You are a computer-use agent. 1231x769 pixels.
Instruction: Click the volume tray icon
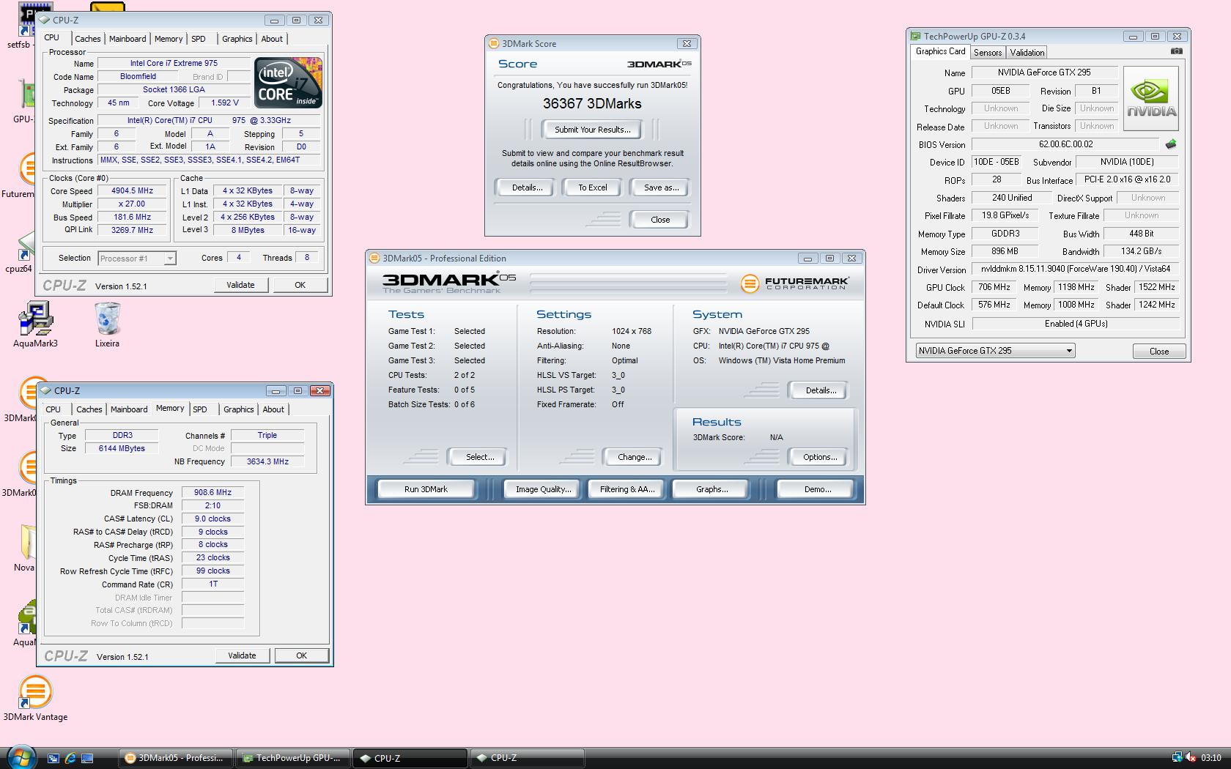click(x=1191, y=757)
